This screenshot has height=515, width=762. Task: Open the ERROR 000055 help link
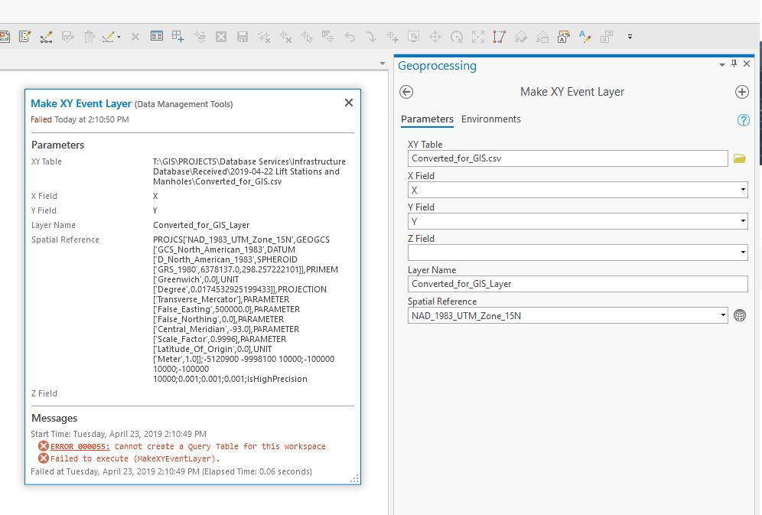[80, 446]
